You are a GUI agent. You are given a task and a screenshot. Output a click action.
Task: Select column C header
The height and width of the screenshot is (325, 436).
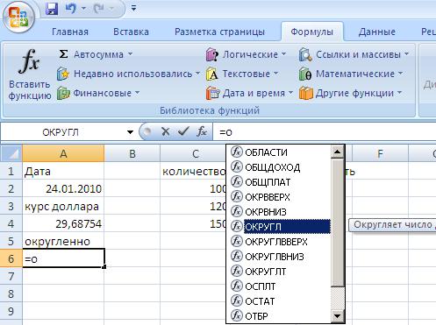193,153
